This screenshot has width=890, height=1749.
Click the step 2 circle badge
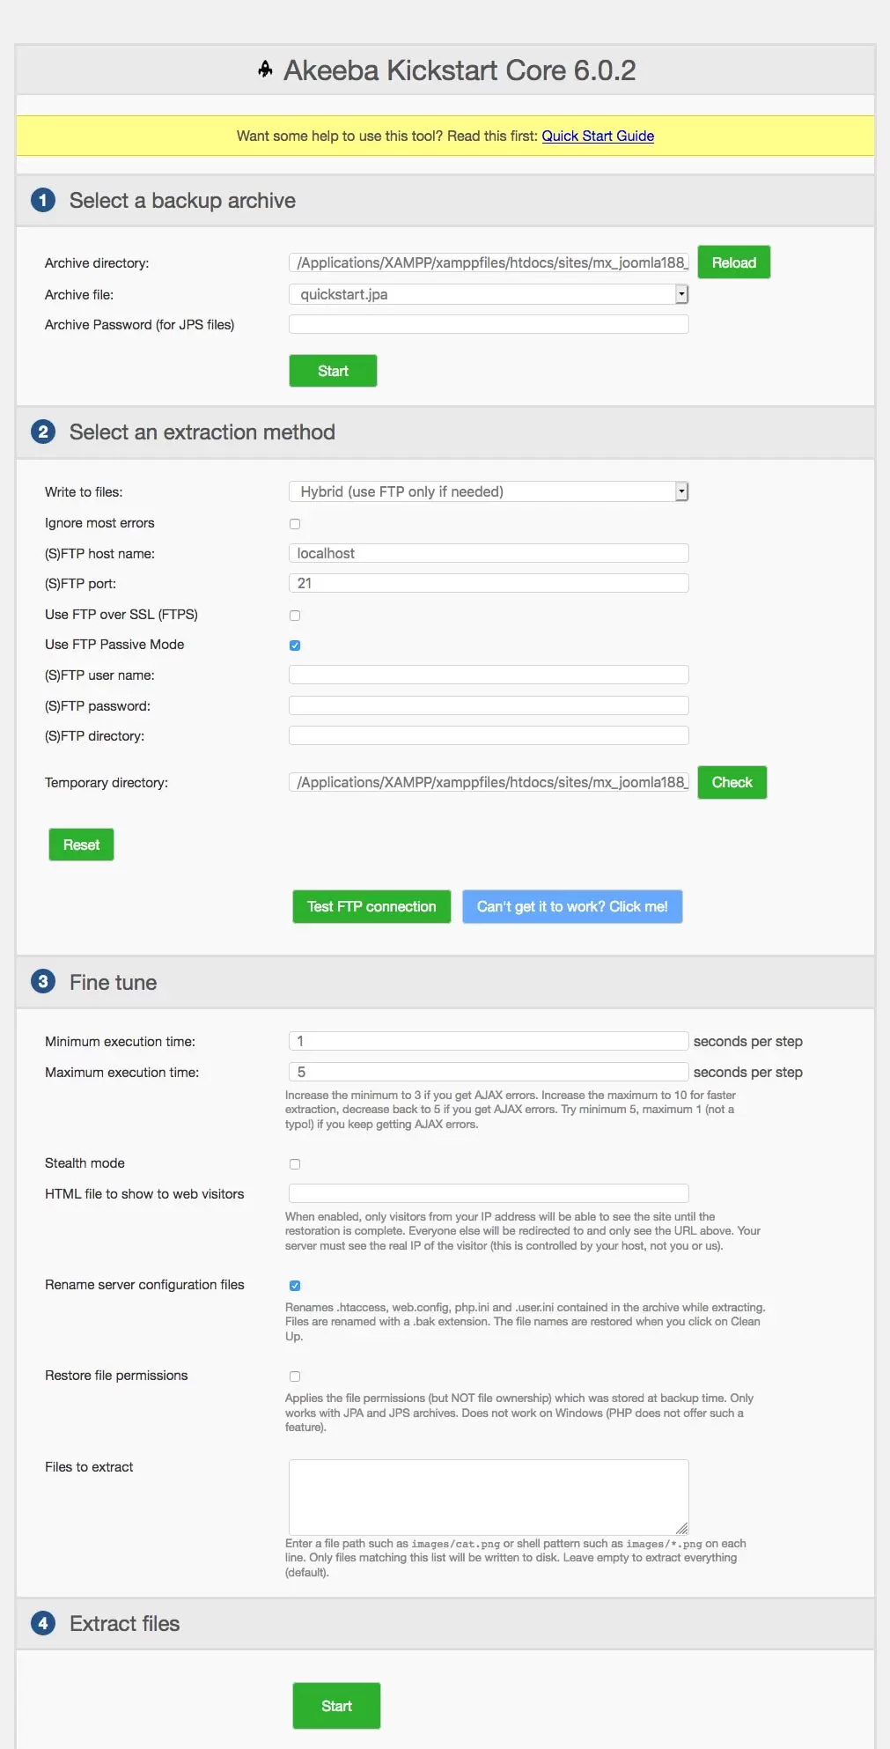tap(41, 432)
